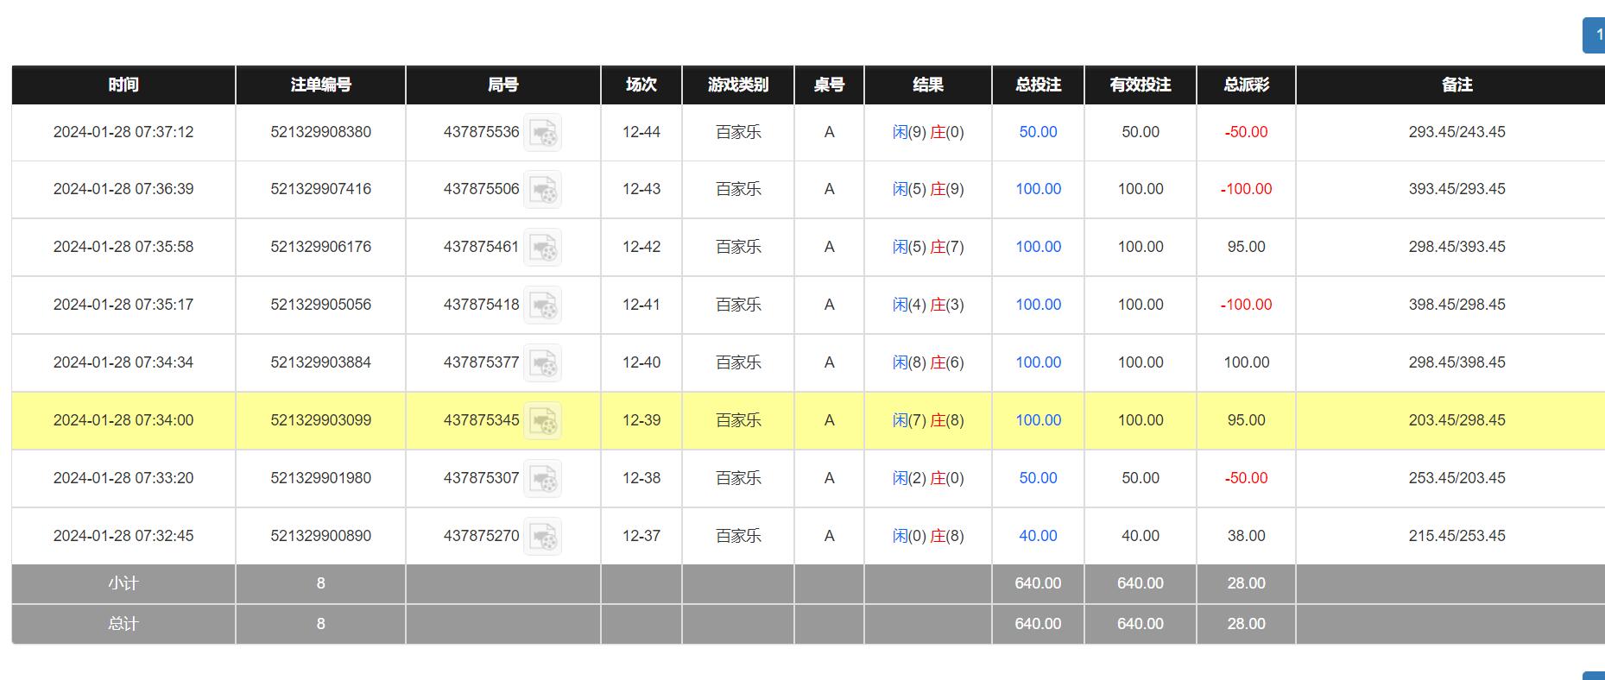View replay of highlighted round 437875345
Screen dimensions: 1605x680
click(x=542, y=421)
